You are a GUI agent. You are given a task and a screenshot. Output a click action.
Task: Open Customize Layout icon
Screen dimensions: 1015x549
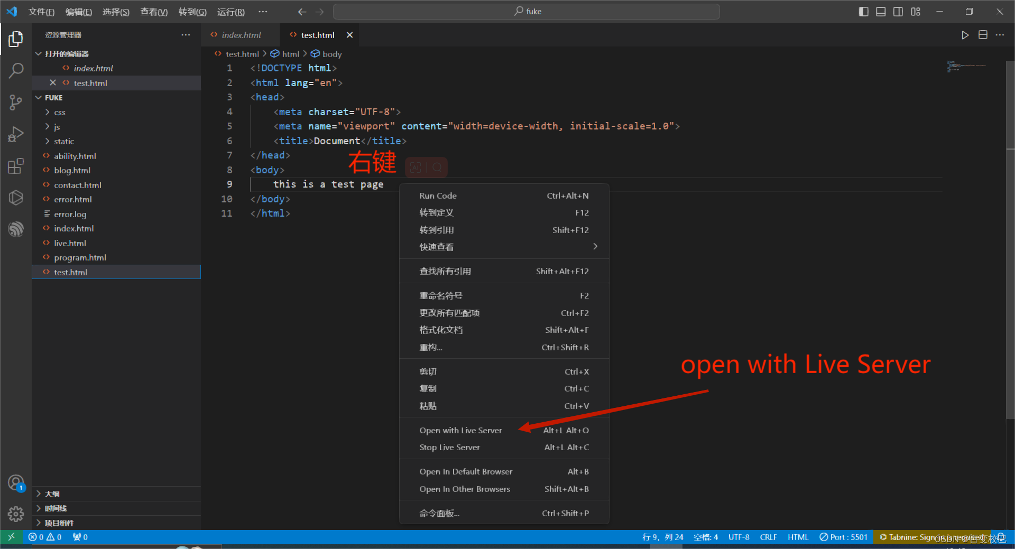click(916, 12)
